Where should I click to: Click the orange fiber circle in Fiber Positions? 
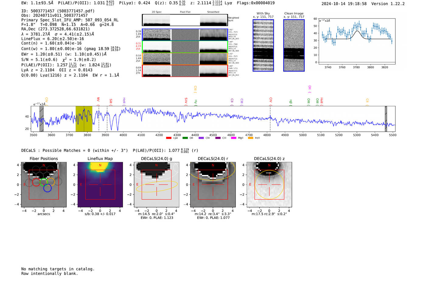(x=51, y=182)
